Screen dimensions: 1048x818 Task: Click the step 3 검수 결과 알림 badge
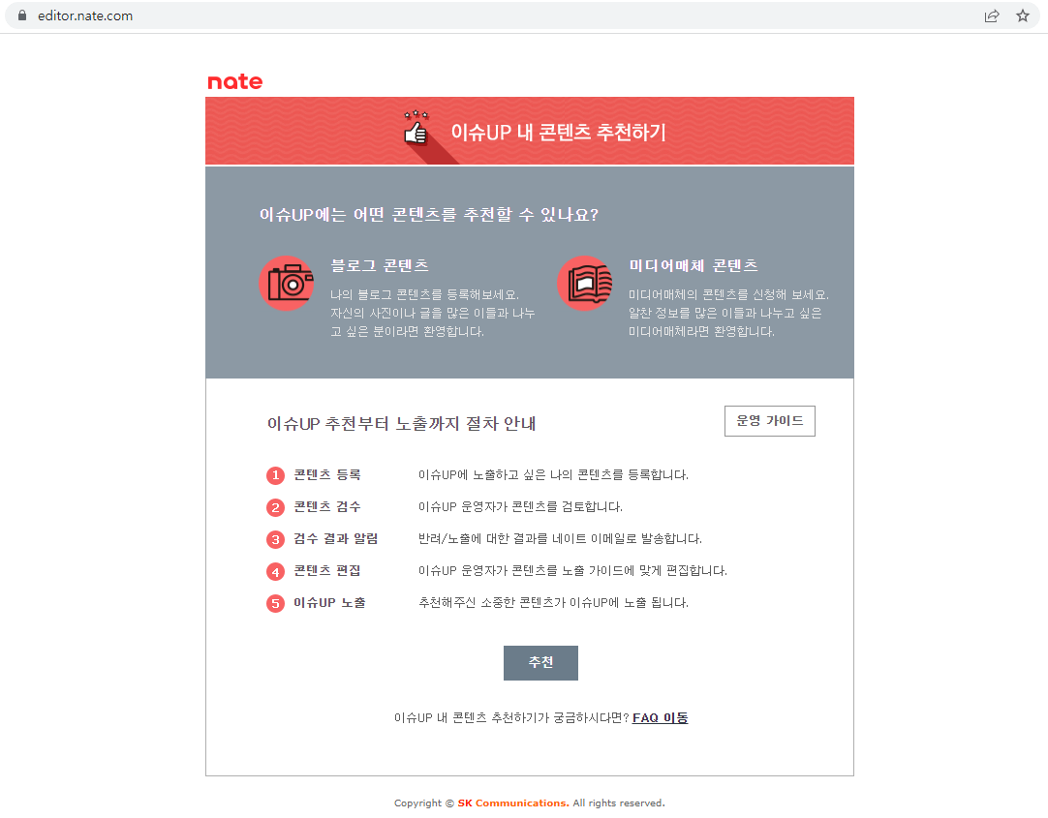pyautogui.click(x=274, y=539)
